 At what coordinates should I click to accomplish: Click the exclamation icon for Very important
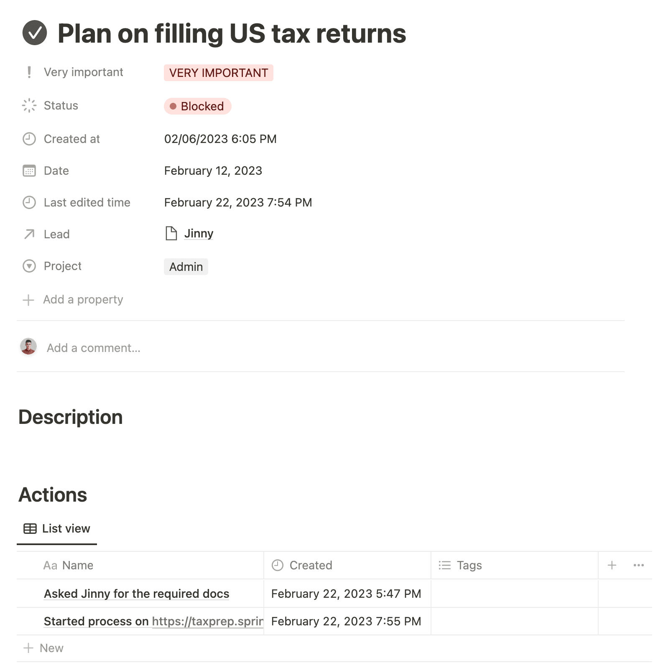tap(29, 72)
